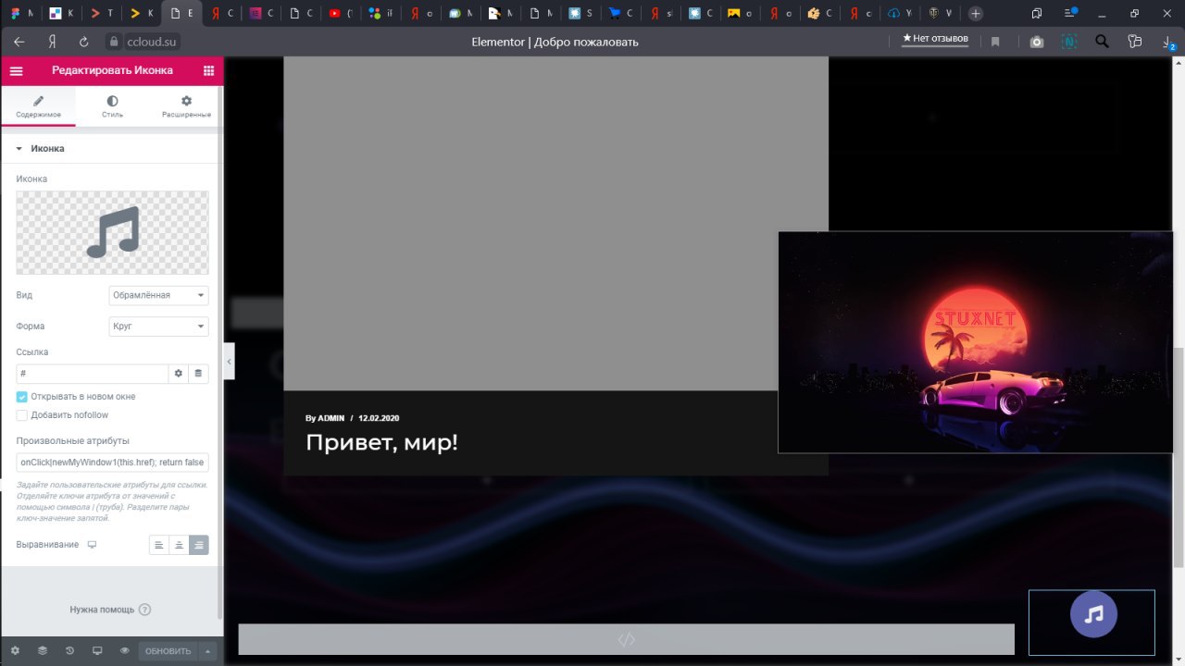Click the site lock security icon
Screen dimensions: 1185x666
click(x=114, y=42)
